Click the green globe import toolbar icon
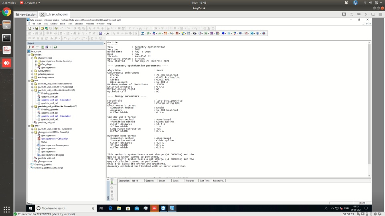The height and width of the screenshot is (216, 385). click(46, 28)
